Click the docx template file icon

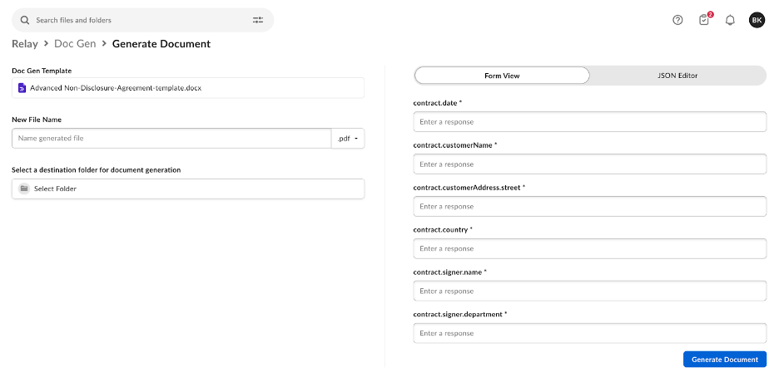pos(22,87)
